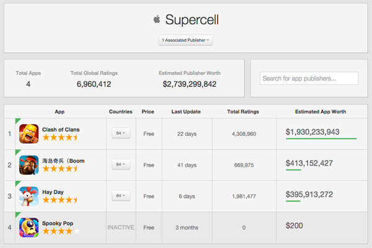Click the INACTIVE label for Spooky Pop

pos(121,228)
